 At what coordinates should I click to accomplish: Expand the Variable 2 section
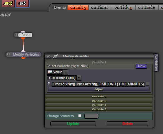pos(99,97)
